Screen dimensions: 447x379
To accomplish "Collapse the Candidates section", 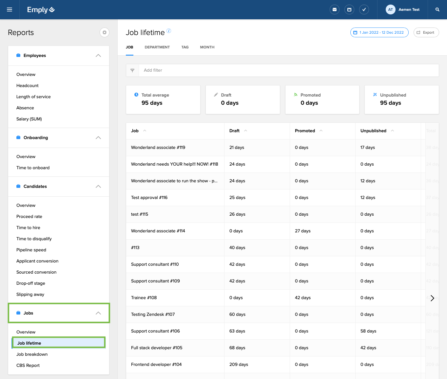I will pos(98,187).
